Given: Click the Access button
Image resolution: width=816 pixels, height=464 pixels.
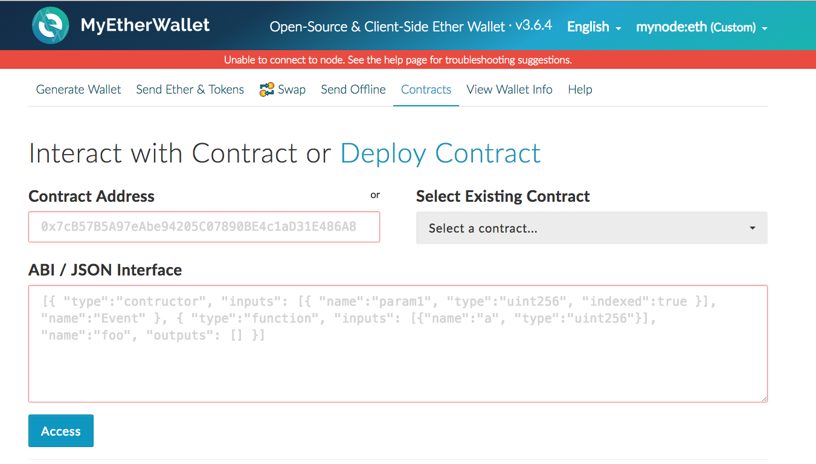Looking at the screenshot, I should 61,431.
